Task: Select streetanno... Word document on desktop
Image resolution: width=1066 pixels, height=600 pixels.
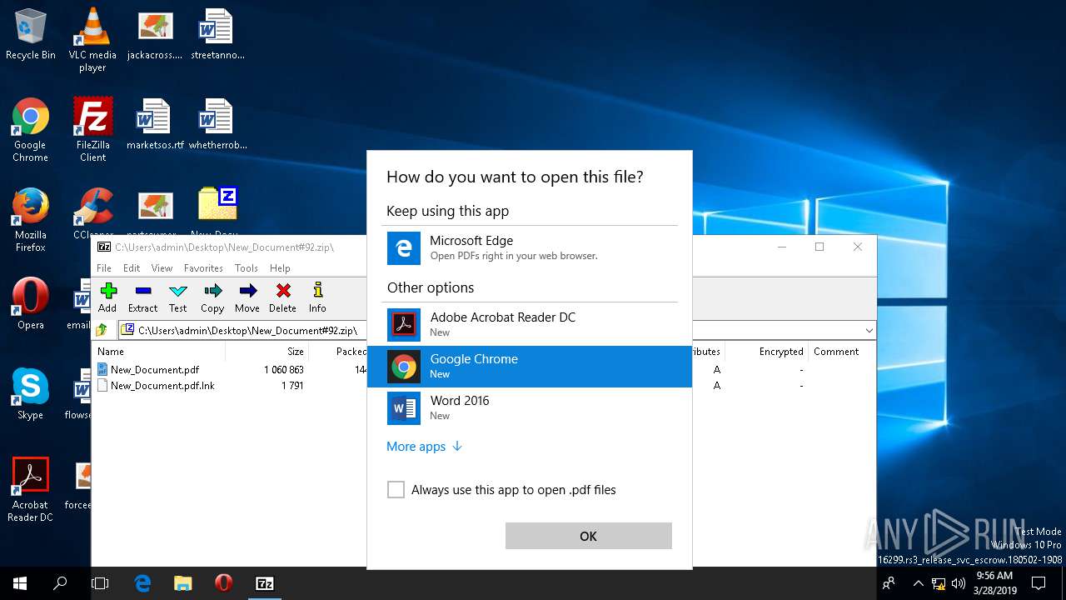Action: (217, 34)
